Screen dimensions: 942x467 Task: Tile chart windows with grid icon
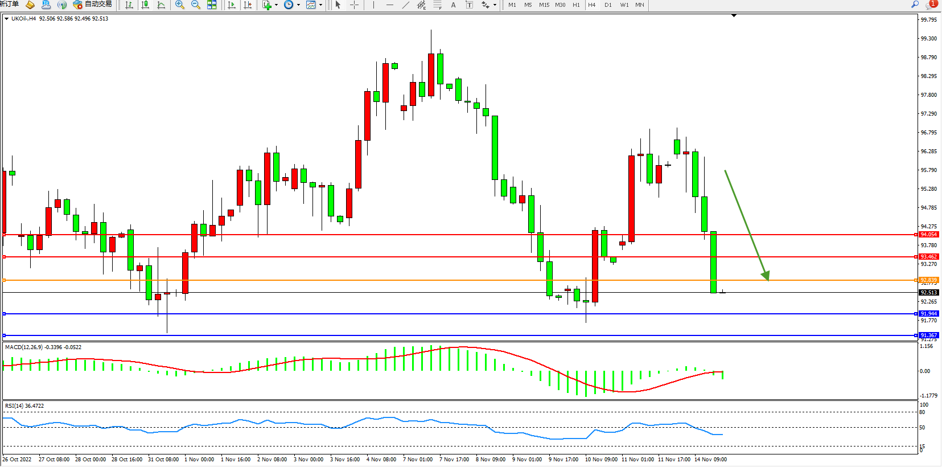click(x=212, y=5)
